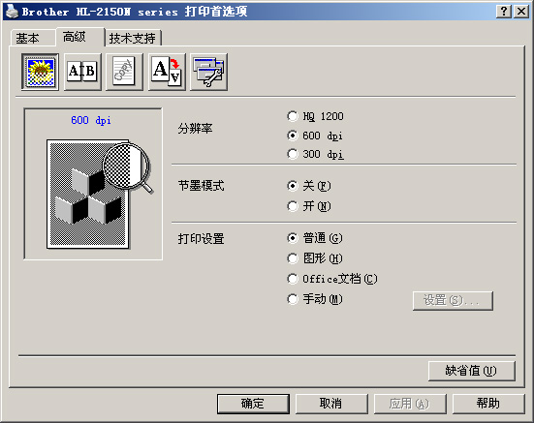Open the watermark COPY page icon
Viewport: 534px width, 423px height.
pyautogui.click(x=124, y=72)
